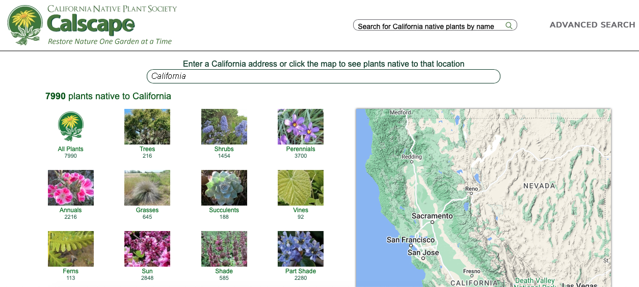Select the Annuals pink flower image
The height and width of the screenshot is (287, 639).
click(x=71, y=188)
